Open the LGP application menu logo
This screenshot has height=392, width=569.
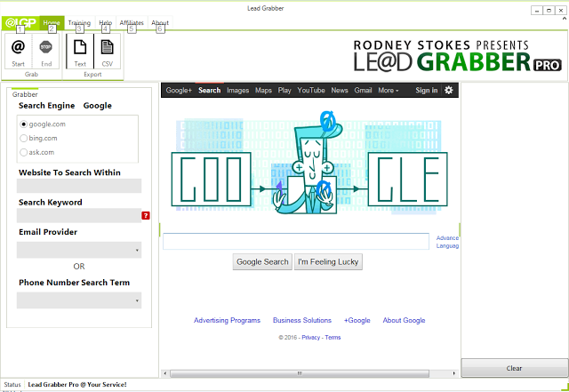pos(20,23)
